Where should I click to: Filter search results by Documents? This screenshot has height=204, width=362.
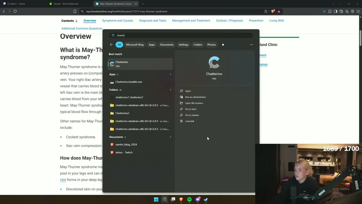(x=167, y=44)
